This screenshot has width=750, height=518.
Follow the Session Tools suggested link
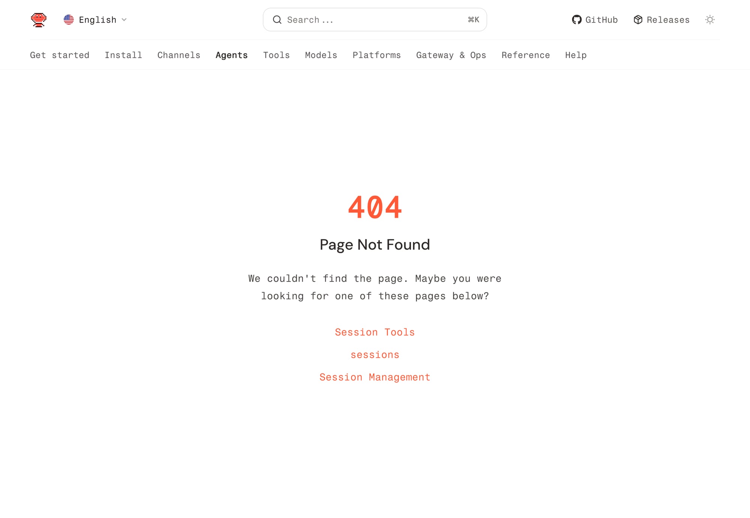[375, 332]
